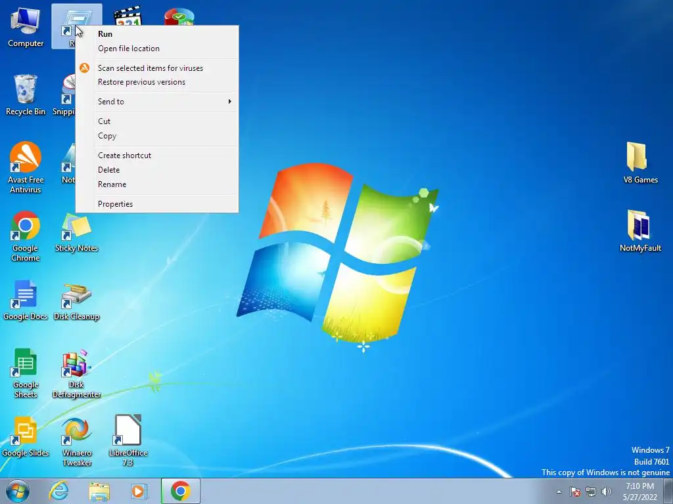Select the media clapperboard 321 desktop icon
Viewport: 673px width, 504px height.
[128, 16]
